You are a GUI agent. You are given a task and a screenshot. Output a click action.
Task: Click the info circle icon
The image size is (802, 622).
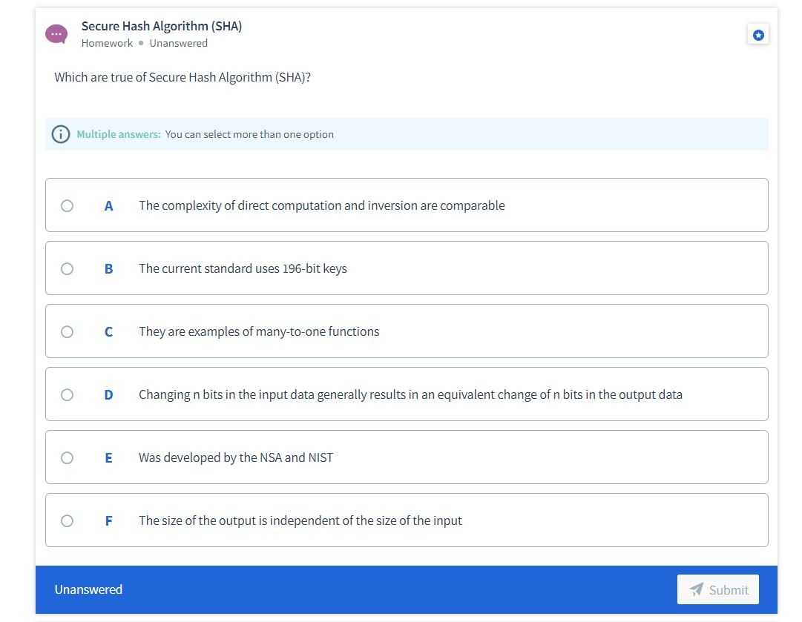coord(60,134)
